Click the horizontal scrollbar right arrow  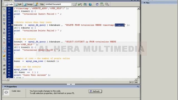coord(136,79)
